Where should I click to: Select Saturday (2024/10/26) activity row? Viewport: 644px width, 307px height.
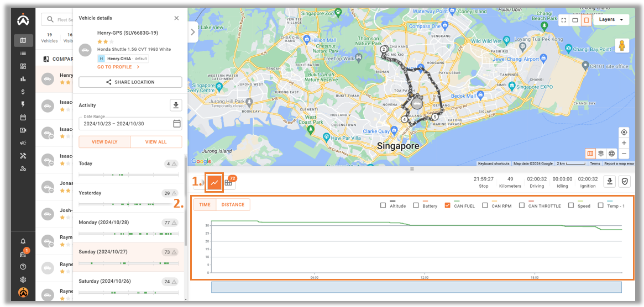[129, 286]
